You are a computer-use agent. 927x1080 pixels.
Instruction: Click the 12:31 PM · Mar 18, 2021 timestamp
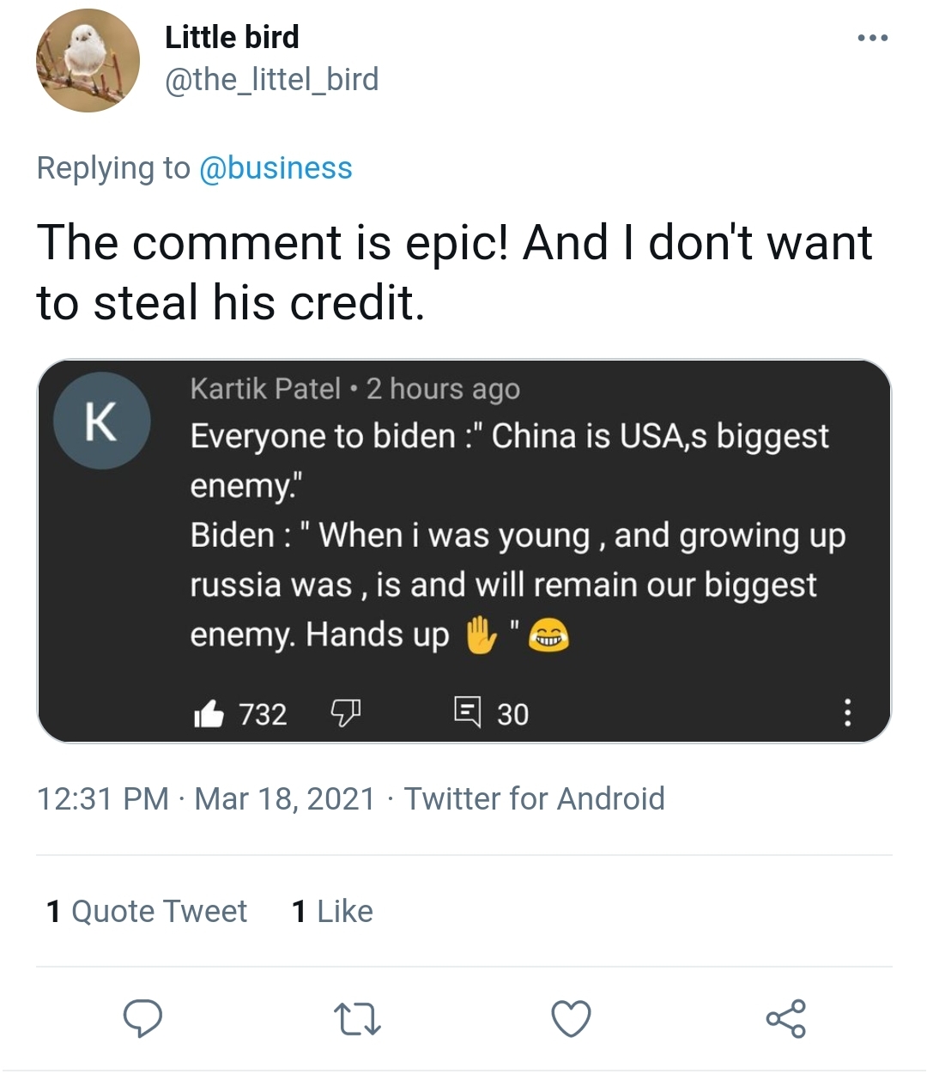pos(206,798)
